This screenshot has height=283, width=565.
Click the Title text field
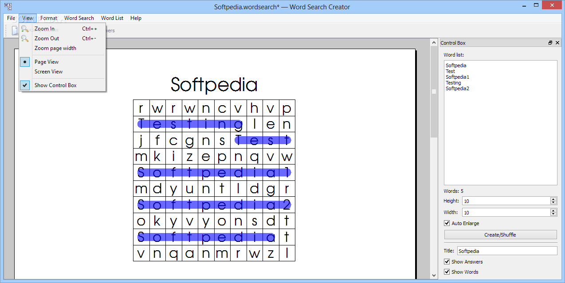[507, 251]
